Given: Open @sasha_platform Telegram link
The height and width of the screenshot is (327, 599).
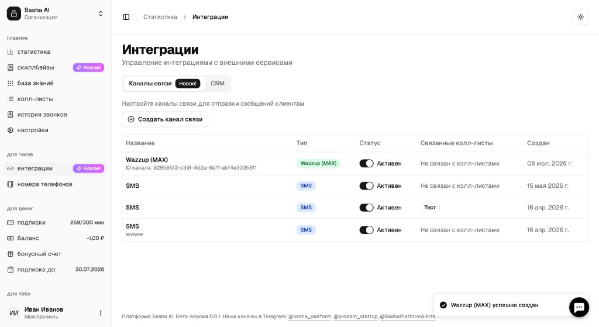Looking at the screenshot, I should pyautogui.click(x=309, y=316).
